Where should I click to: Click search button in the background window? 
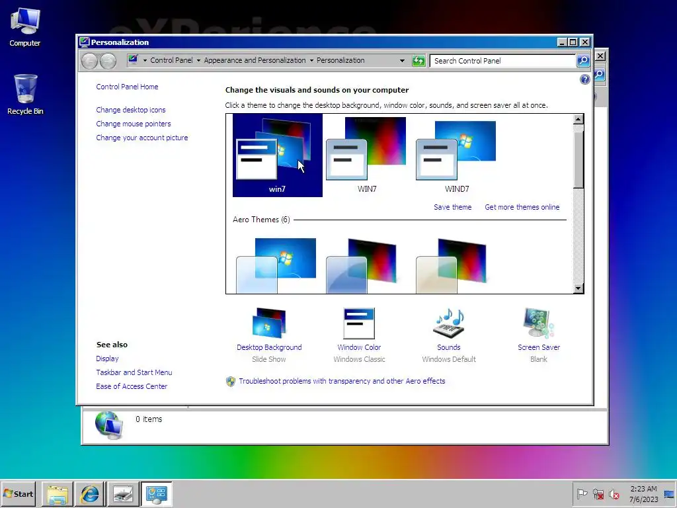click(x=600, y=75)
